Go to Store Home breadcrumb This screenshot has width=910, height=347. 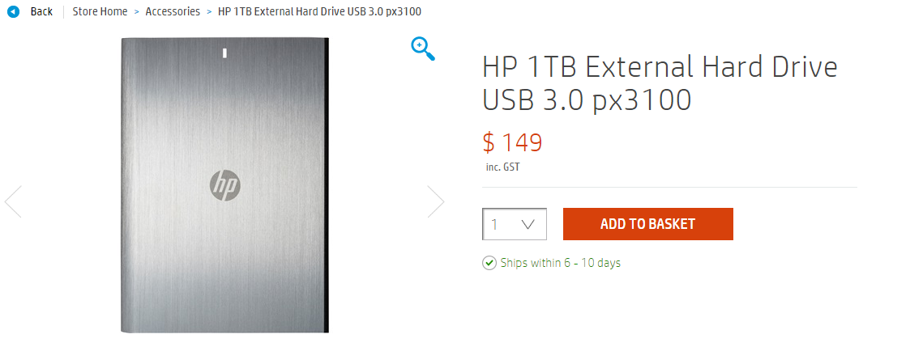(100, 11)
